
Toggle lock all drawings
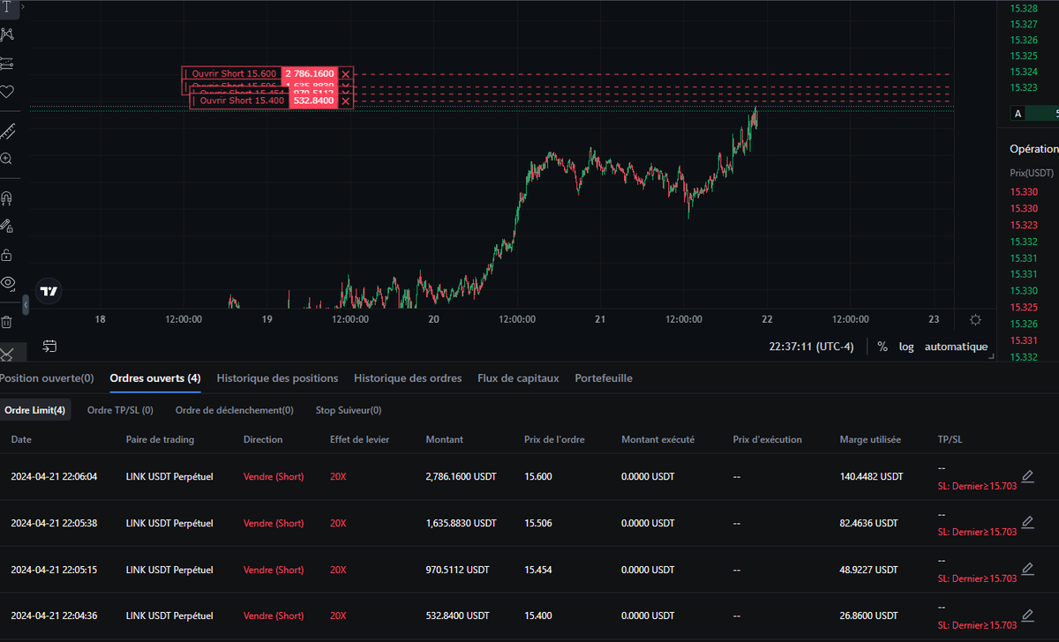click(7, 255)
